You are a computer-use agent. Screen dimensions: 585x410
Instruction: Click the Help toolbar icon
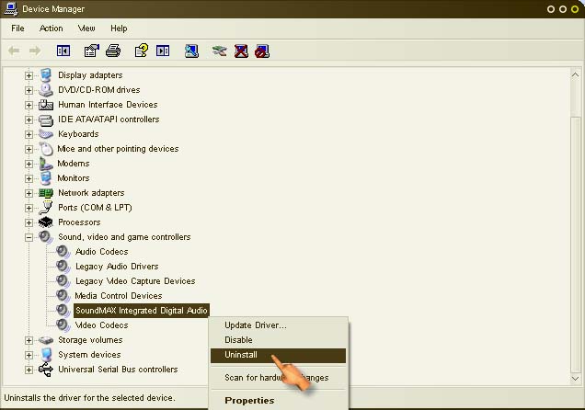pos(142,51)
